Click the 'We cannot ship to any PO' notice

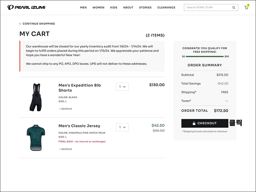[86, 64]
